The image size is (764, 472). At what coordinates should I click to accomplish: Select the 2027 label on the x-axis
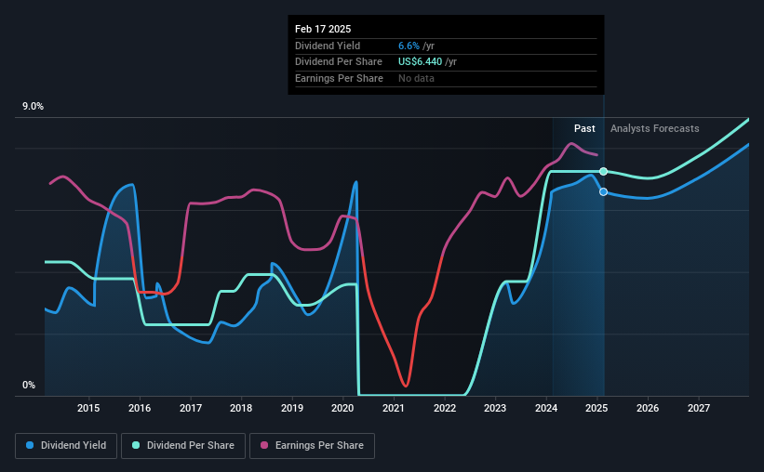tap(698, 408)
